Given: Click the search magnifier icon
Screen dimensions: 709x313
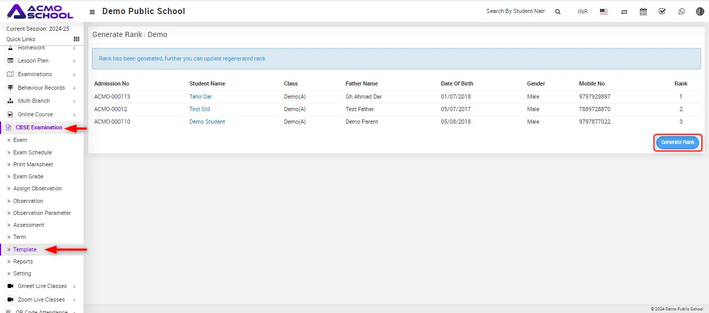Looking at the screenshot, I should pyautogui.click(x=558, y=11).
